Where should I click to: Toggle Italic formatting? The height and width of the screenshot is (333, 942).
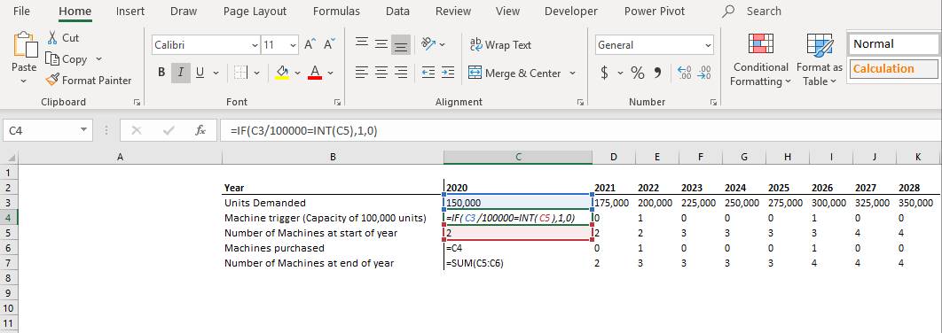pyautogui.click(x=181, y=73)
